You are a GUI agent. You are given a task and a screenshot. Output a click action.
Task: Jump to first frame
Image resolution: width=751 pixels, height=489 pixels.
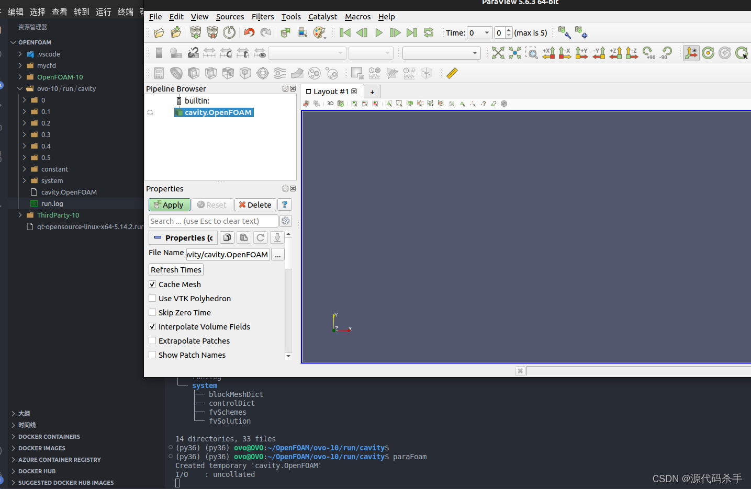pos(345,33)
